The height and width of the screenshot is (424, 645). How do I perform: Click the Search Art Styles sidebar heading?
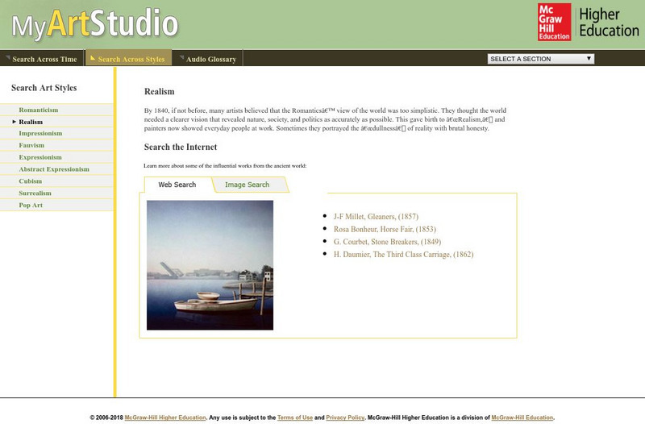pyautogui.click(x=44, y=88)
